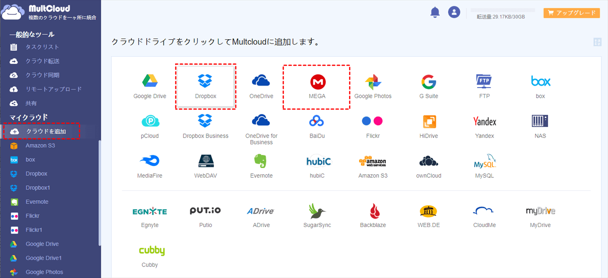Click the アップグレード upgrade button
This screenshot has height=278, width=608.
point(571,13)
